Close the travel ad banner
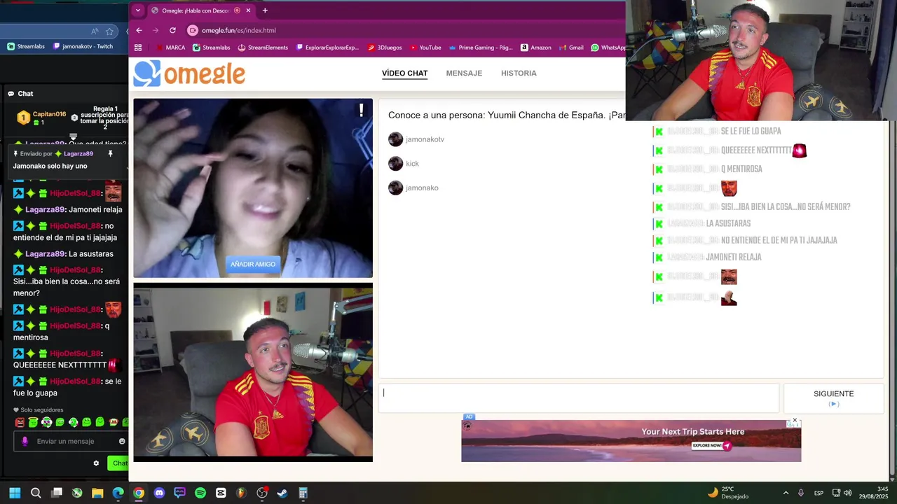The width and height of the screenshot is (897, 504). pyautogui.click(x=795, y=421)
